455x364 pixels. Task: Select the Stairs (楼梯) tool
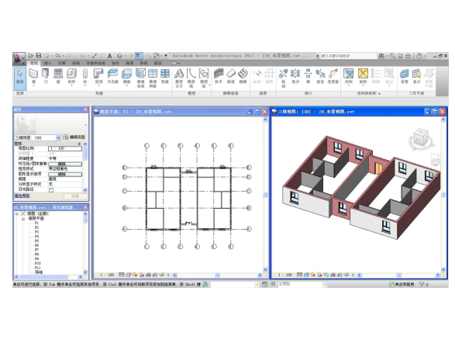click(243, 76)
